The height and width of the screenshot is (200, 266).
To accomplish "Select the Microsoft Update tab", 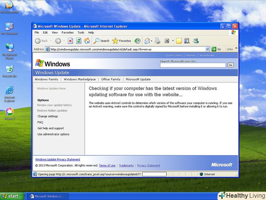I will point(138,79).
